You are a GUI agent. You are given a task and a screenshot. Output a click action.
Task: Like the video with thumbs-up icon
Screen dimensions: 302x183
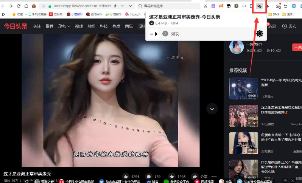(126, 177)
